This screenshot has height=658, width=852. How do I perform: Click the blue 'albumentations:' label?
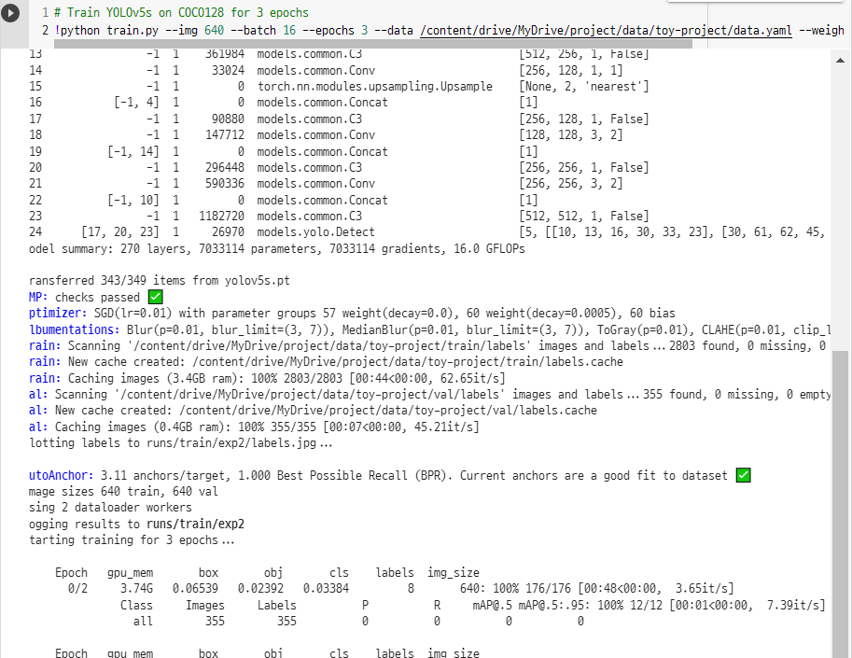[74, 329]
